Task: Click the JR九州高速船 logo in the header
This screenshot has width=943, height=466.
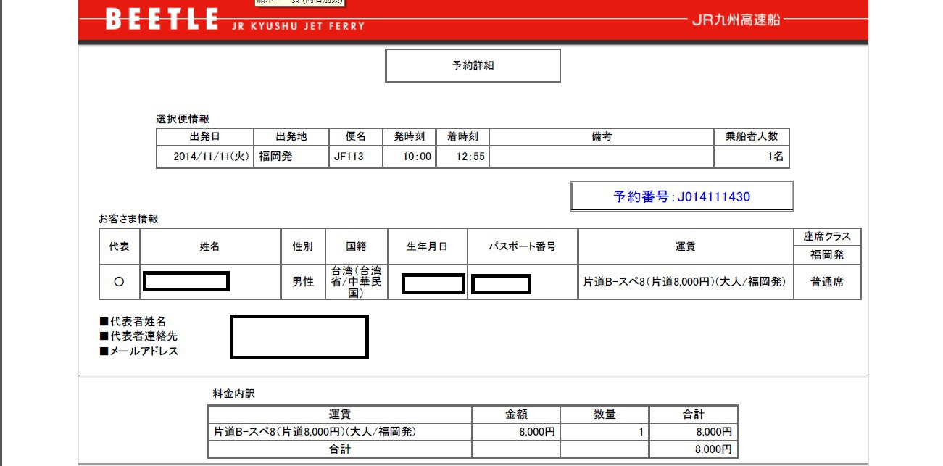Action: click(736, 20)
